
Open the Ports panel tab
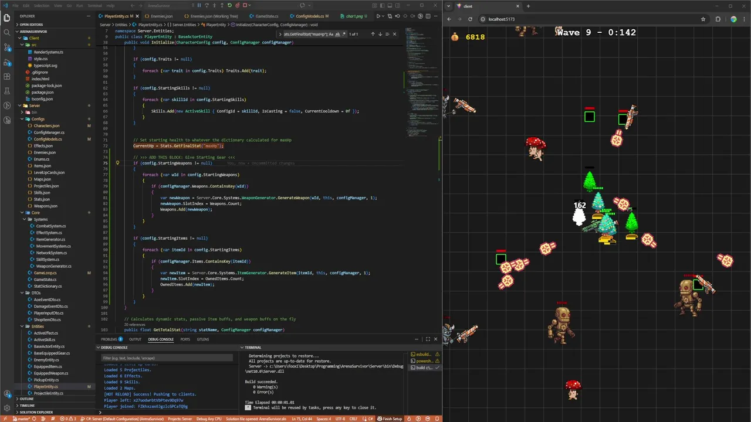coord(185,339)
